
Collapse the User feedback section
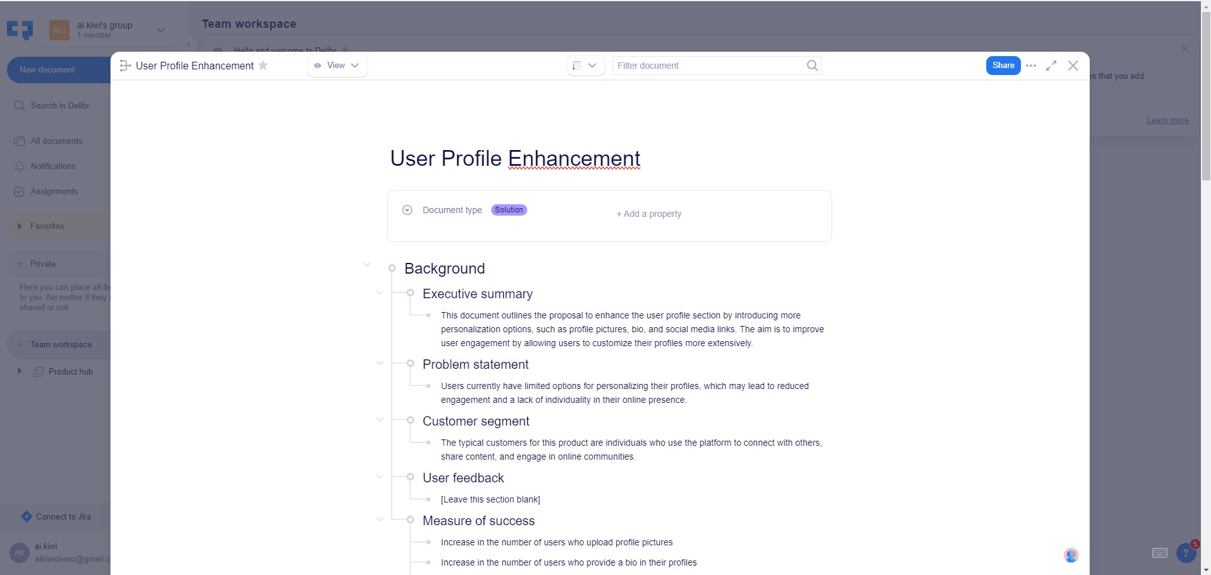click(379, 477)
